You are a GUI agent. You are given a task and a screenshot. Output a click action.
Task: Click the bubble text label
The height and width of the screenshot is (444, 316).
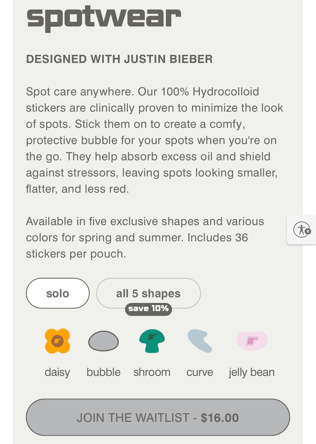pyautogui.click(x=103, y=372)
